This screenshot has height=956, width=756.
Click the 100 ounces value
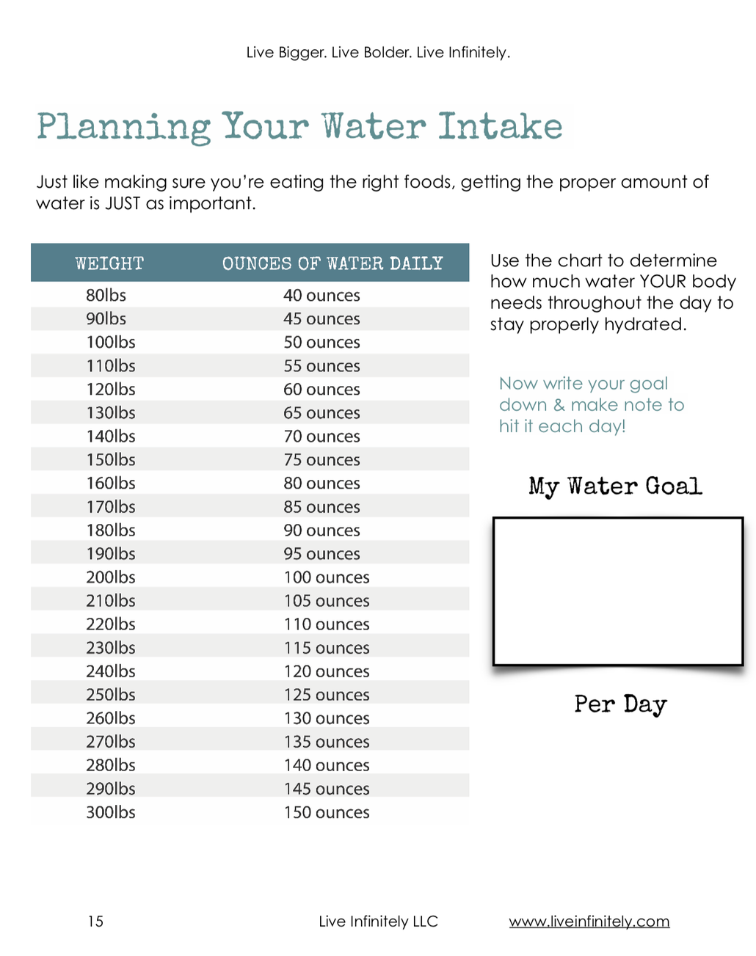pyautogui.click(x=327, y=577)
